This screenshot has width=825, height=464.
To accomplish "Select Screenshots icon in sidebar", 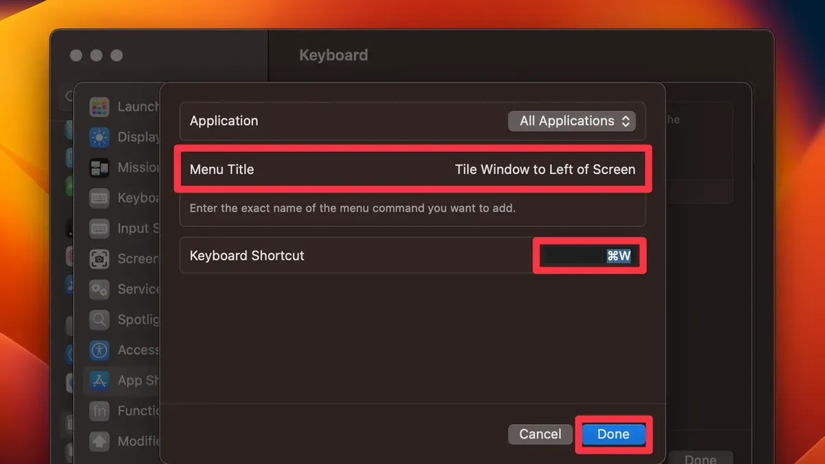I will (100, 258).
